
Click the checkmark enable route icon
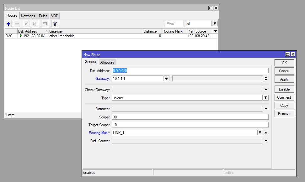tap(27, 24)
